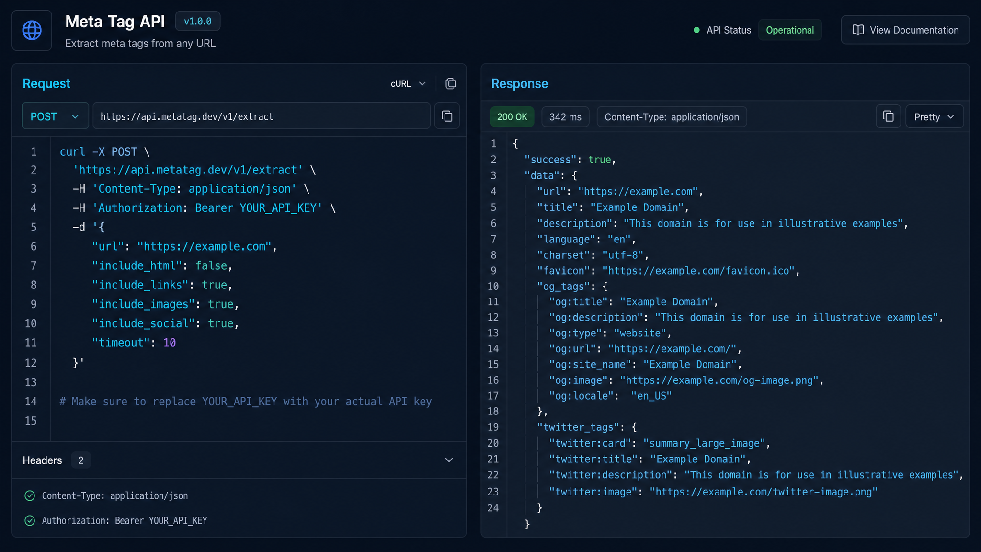Click the "include_social": true line
Image resolution: width=981 pixels, height=552 pixels.
pyautogui.click(x=165, y=323)
